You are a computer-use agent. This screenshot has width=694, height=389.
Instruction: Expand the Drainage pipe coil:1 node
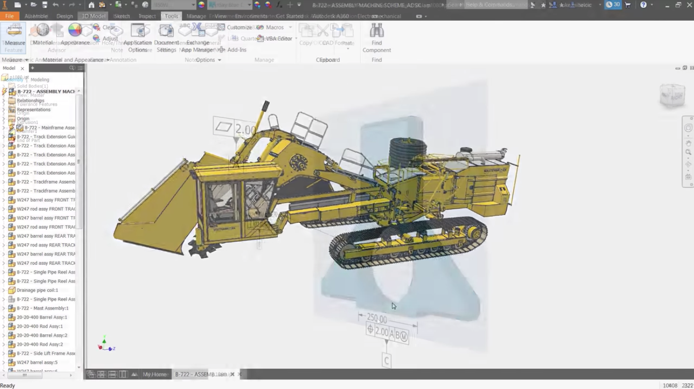pos(4,290)
